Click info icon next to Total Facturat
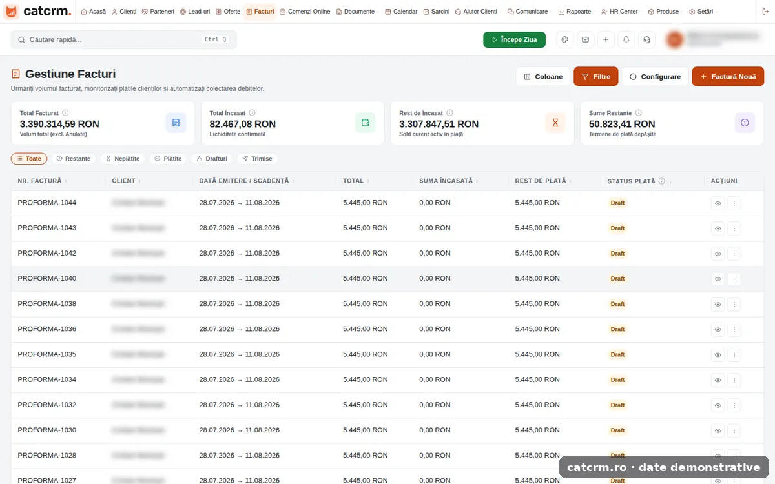Image resolution: width=775 pixels, height=484 pixels. pyautogui.click(x=65, y=113)
